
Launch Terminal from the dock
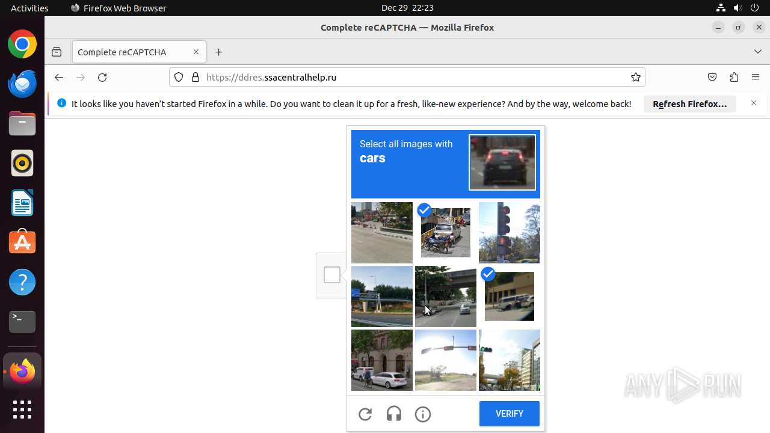[x=22, y=322]
